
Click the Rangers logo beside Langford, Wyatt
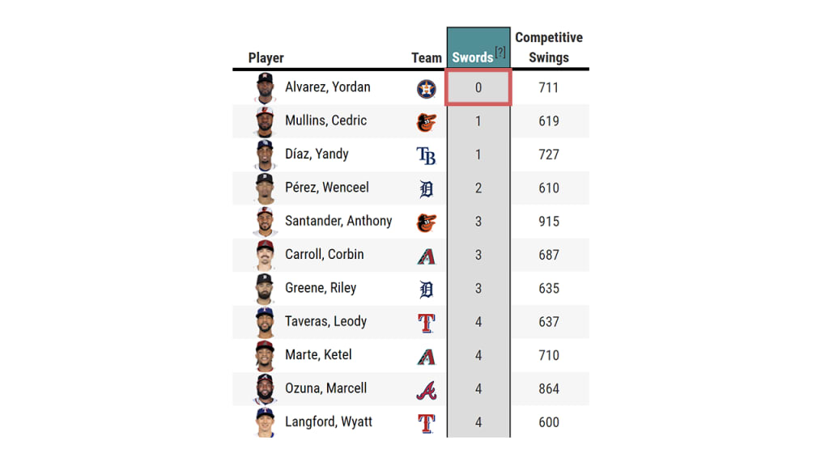[426, 423]
